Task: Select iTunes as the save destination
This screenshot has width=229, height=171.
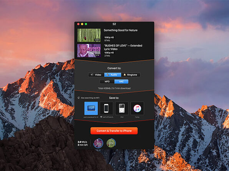Action: pos(137,108)
